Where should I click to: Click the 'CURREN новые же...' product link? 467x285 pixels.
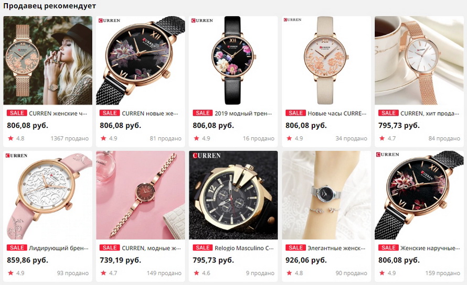click(x=150, y=113)
